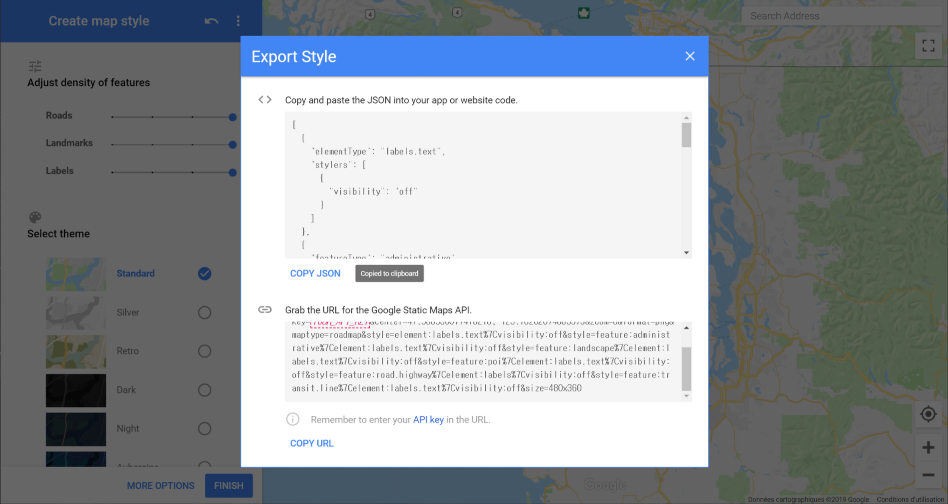Select the Night theme radio button
The height and width of the screenshot is (504, 948).
(204, 429)
